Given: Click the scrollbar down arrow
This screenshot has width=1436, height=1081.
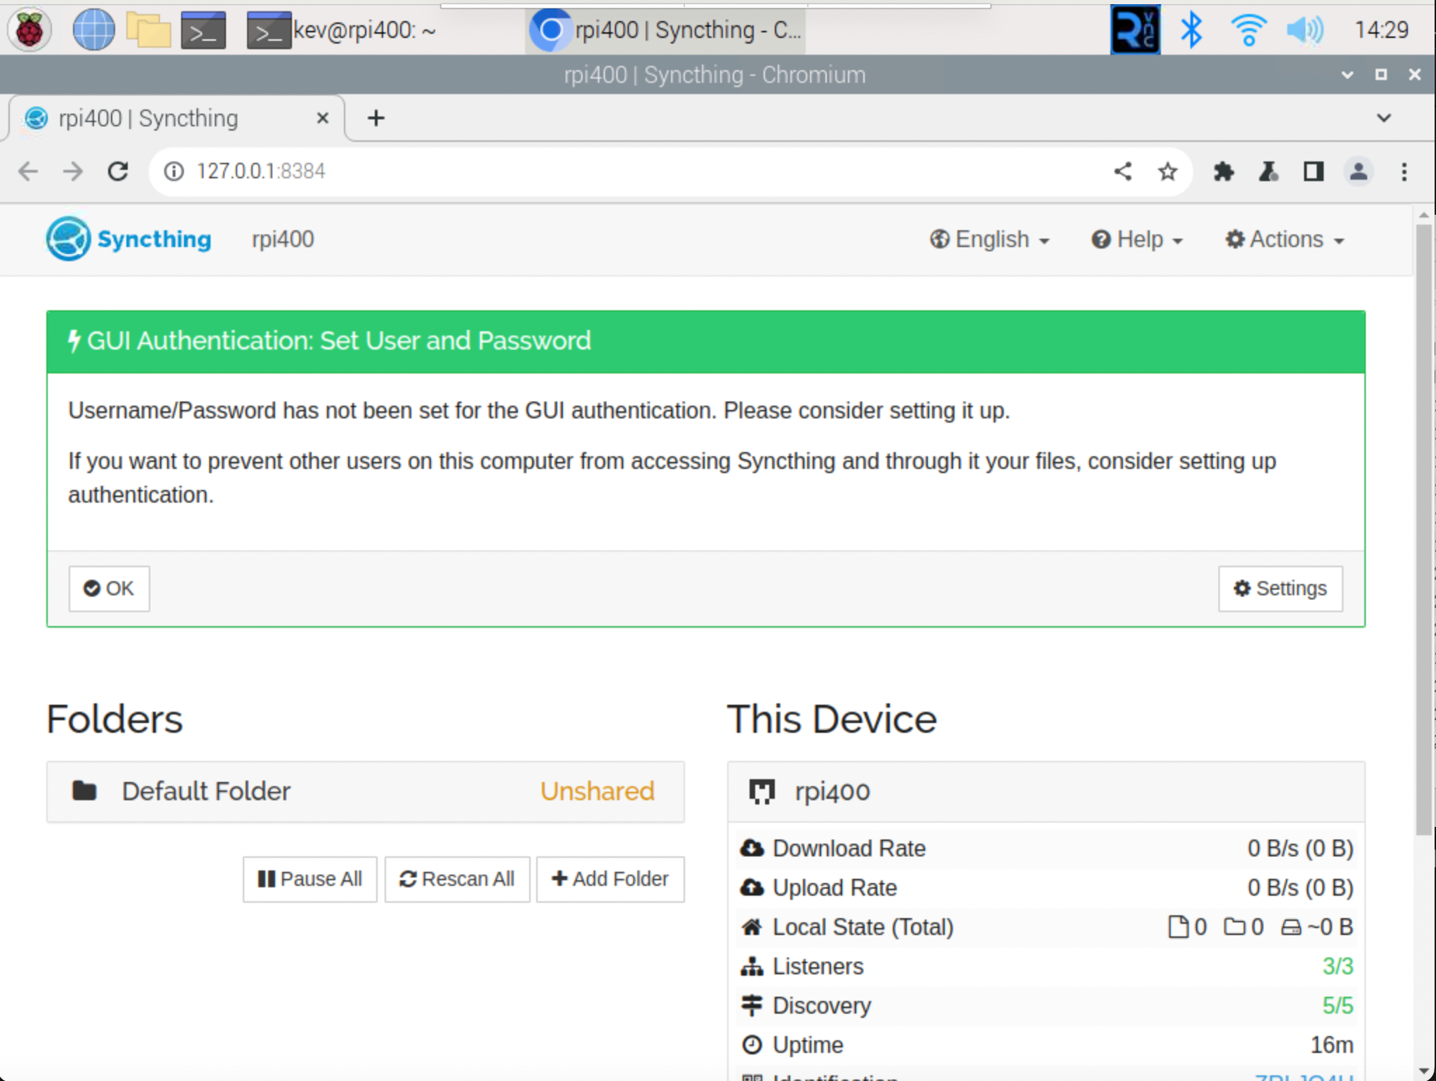Looking at the screenshot, I should coord(1423,1071).
